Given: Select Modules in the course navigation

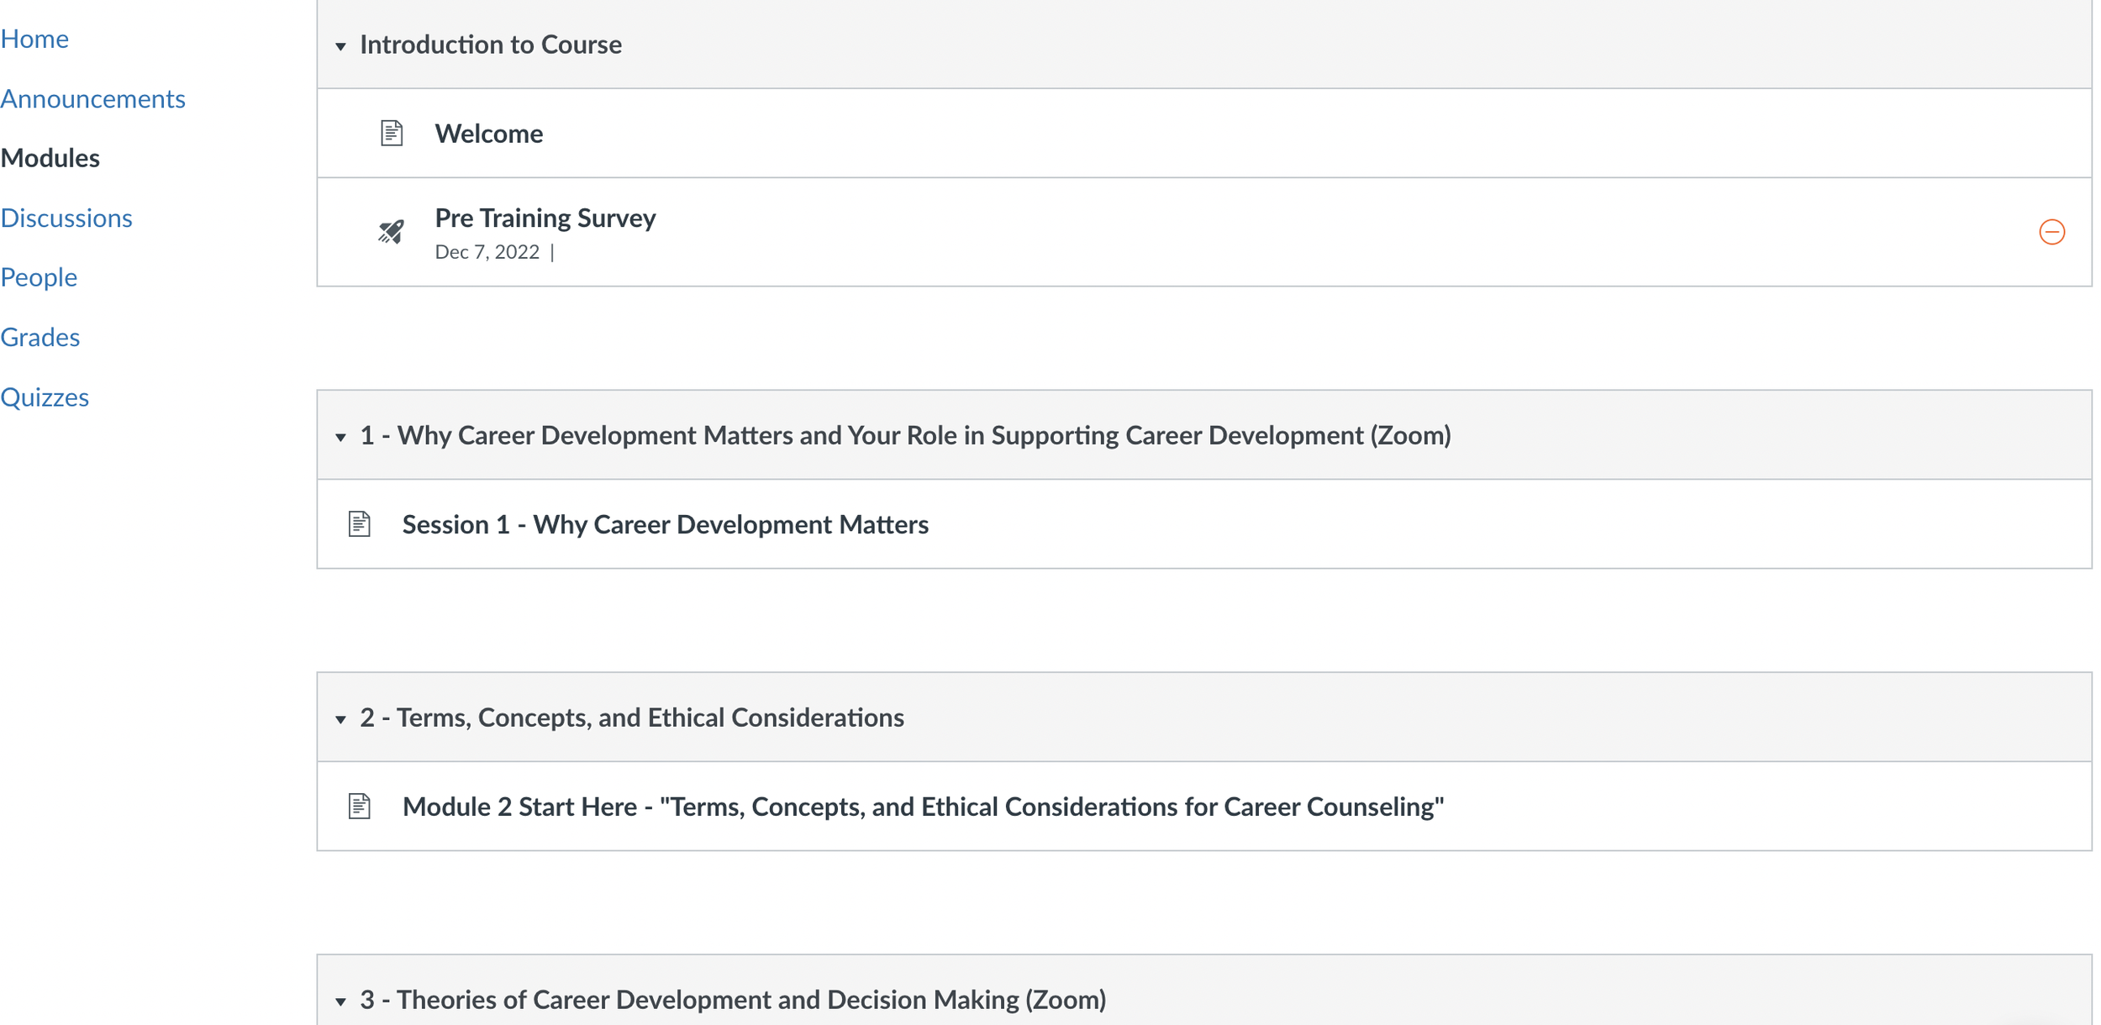Looking at the screenshot, I should click(50, 158).
